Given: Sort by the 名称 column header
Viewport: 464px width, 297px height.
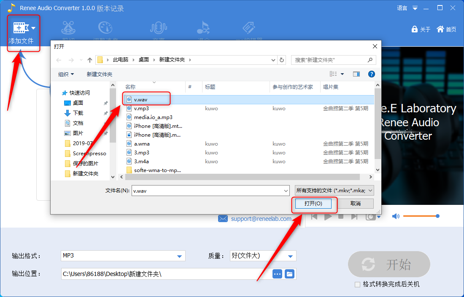Looking at the screenshot, I should [x=130, y=87].
